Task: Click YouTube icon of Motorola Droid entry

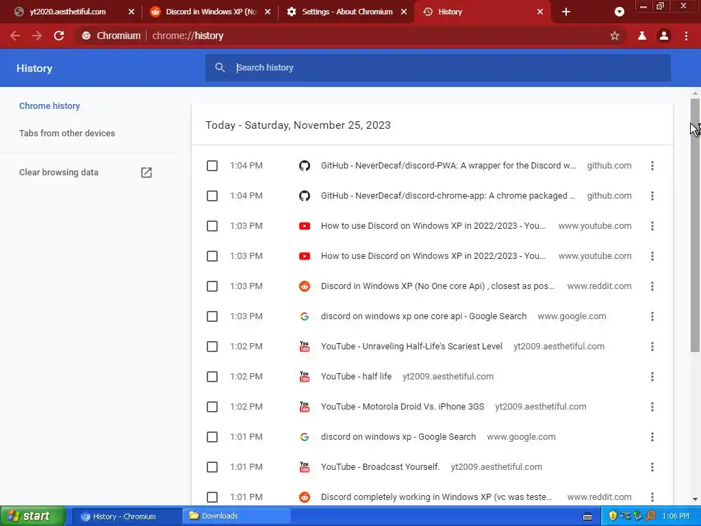Action: pyautogui.click(x=305, y=407)
